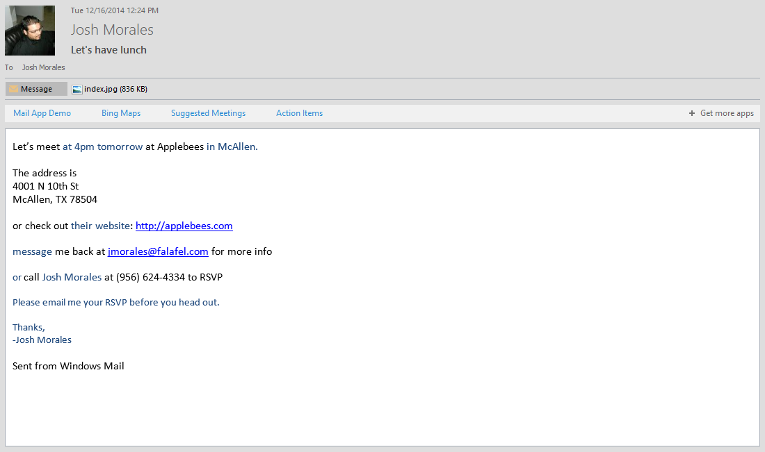Open the Bing Maps app

tap(120, 112)
